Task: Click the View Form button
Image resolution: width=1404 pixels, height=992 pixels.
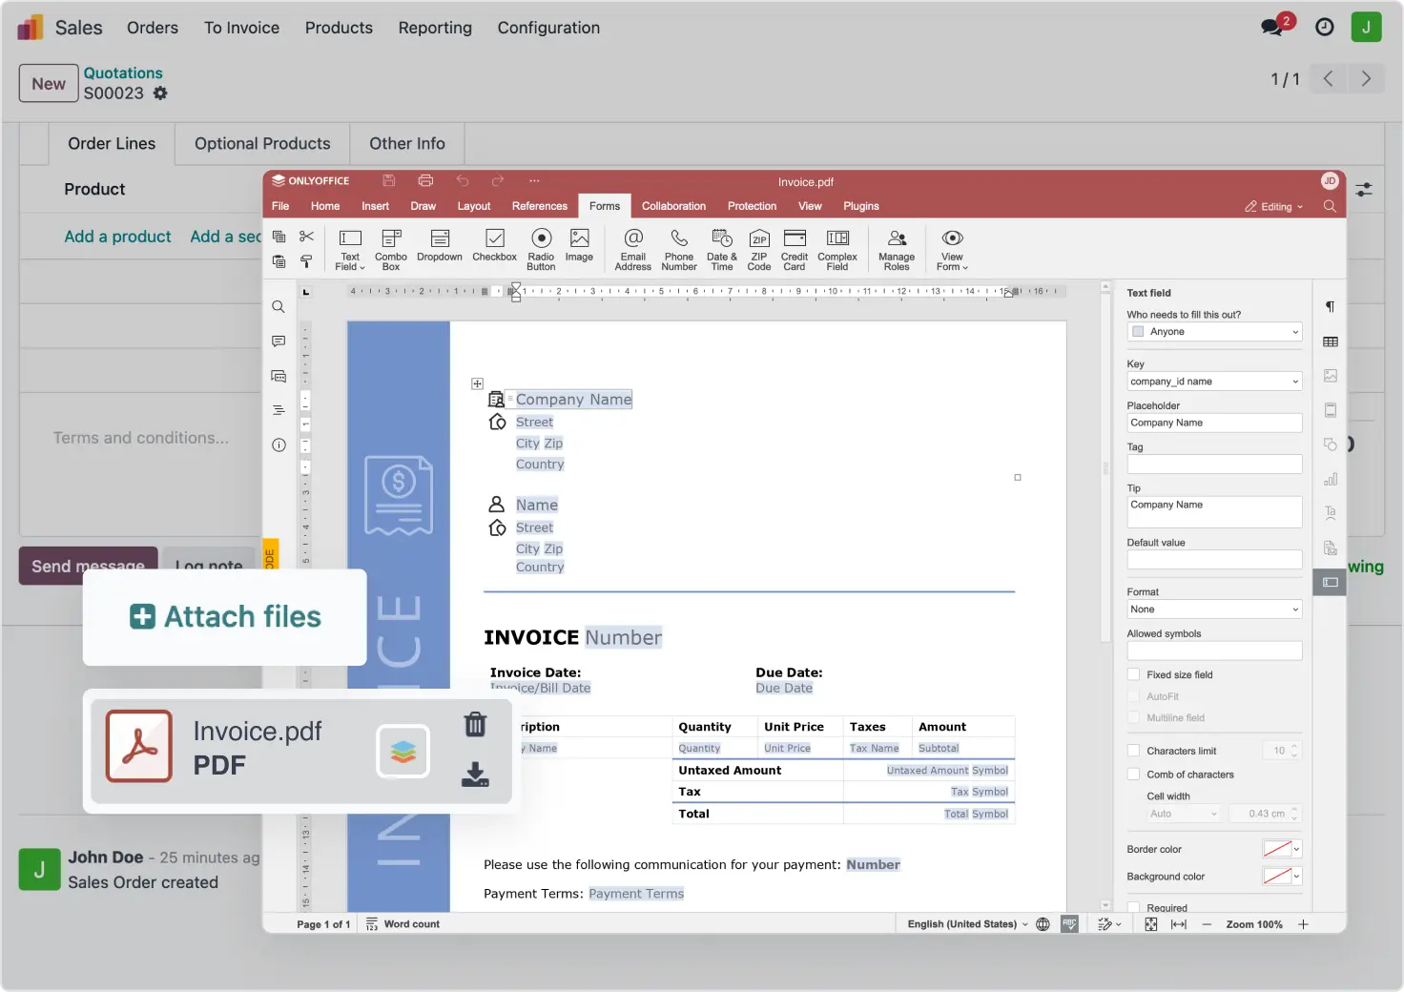Action: coord(952,249)
